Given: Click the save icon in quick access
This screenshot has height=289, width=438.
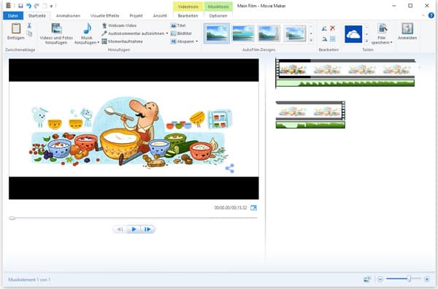Looking at the screenshot, I should 20,6.
